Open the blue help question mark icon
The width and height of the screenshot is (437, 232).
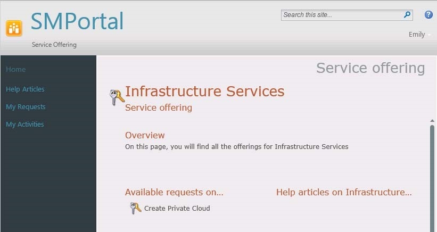coord(428,14)
